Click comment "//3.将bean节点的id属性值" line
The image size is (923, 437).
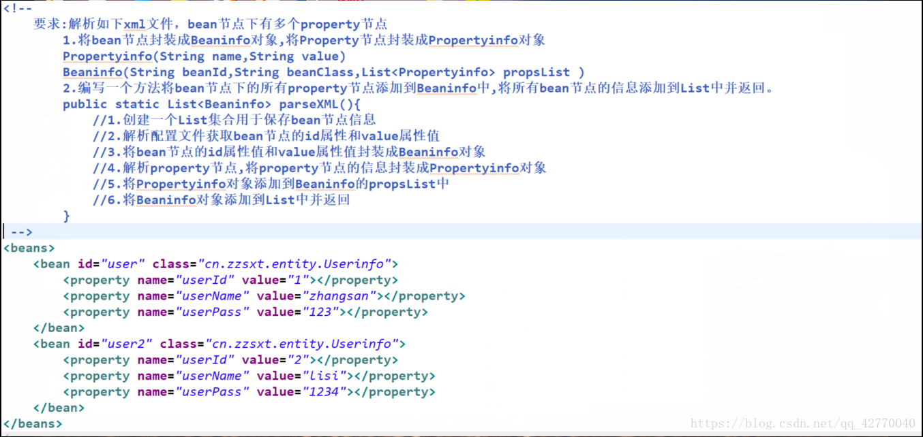[x=290, y=152]
